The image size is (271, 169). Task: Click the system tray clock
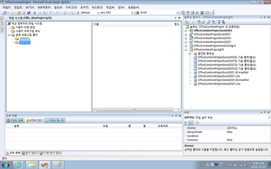[x=258, y=165]
